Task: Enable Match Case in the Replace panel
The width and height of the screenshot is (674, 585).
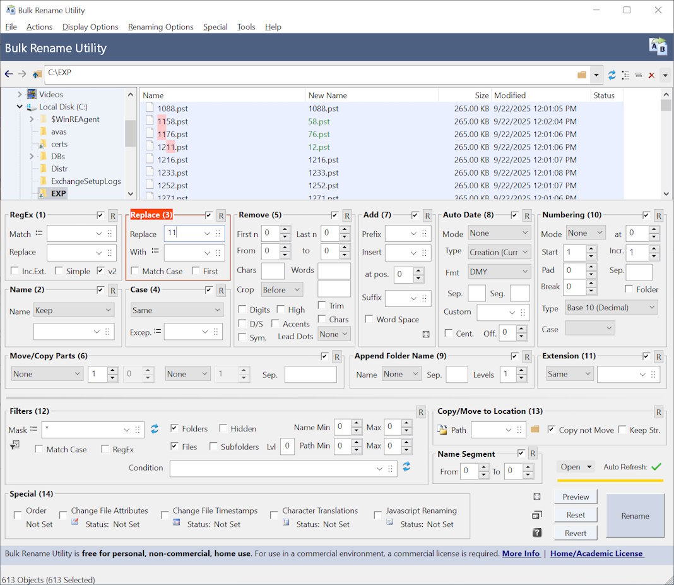Action: point(135,272)
